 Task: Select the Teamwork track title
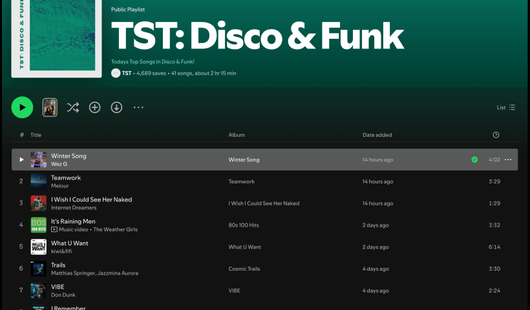click(x=66, y=178)
